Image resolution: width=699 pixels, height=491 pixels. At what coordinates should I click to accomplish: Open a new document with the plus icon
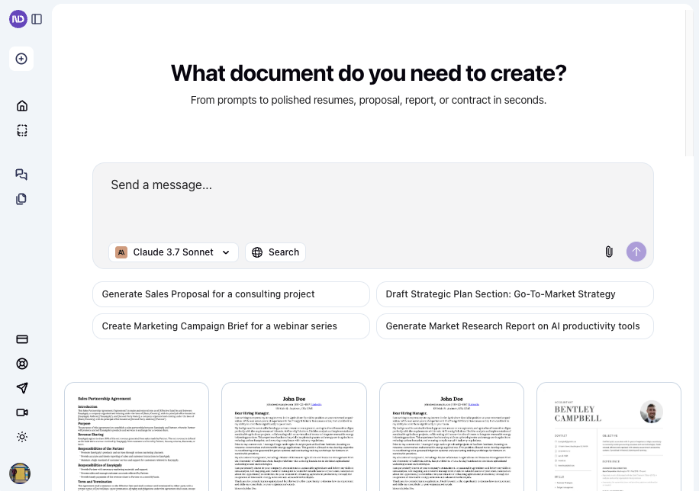[x=21, y=59]
